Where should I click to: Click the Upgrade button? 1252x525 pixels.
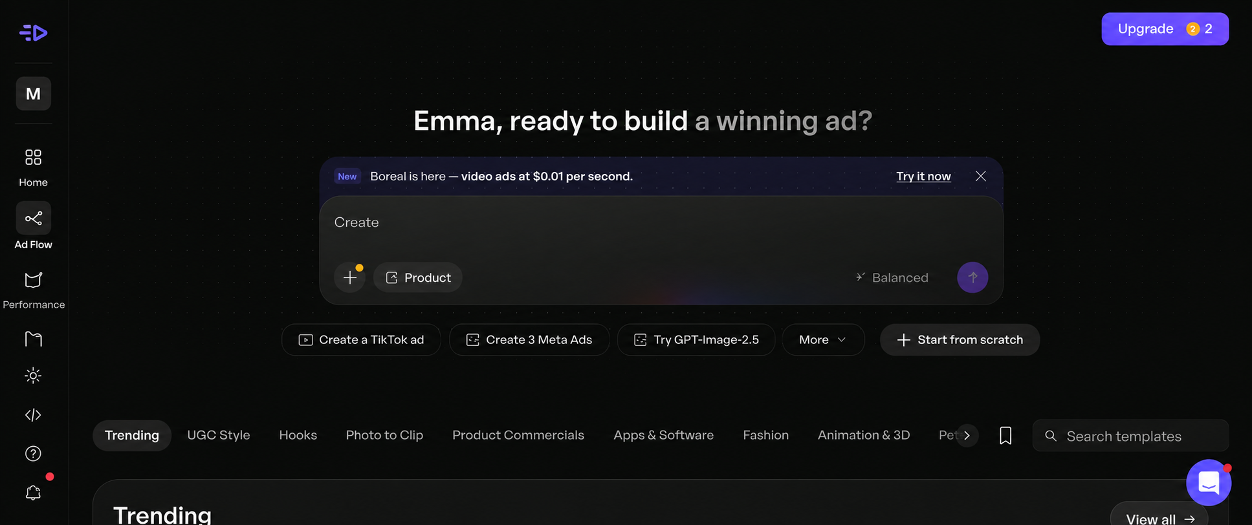[x=1165, y=29]
